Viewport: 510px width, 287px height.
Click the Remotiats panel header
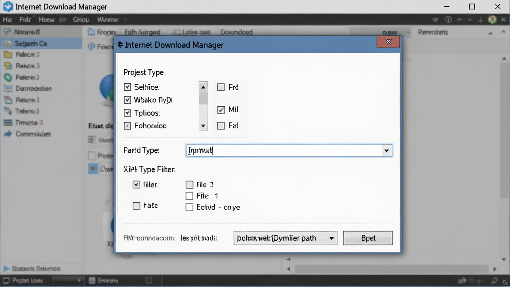point(433,32)
